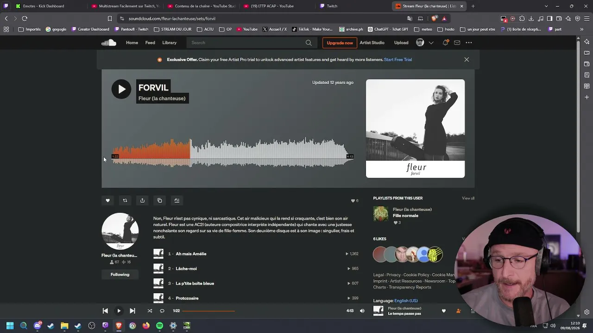Click the Start Free Trial link
The height and width of the screenshot is (333, 593).
398,60
